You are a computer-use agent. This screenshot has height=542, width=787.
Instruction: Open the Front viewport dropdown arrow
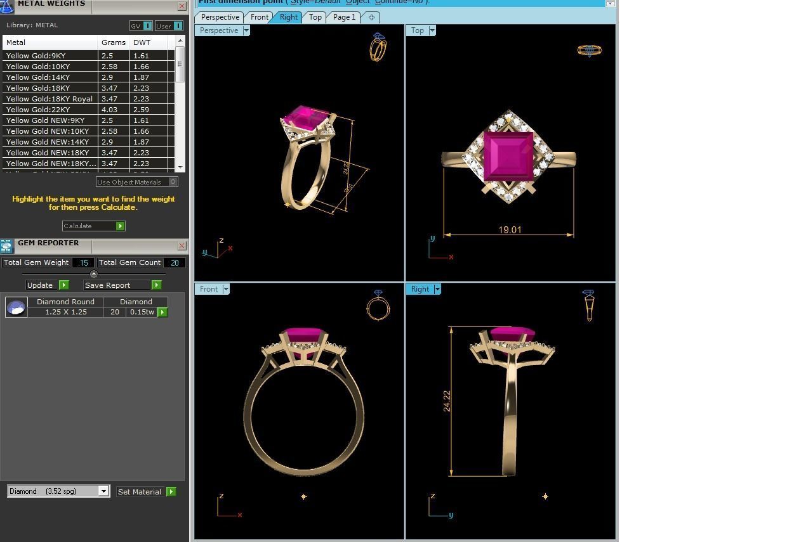pyautogui.click(x=226, y=289)
